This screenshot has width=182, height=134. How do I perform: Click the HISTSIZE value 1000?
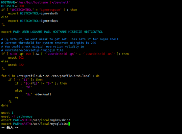coord(20,6)
